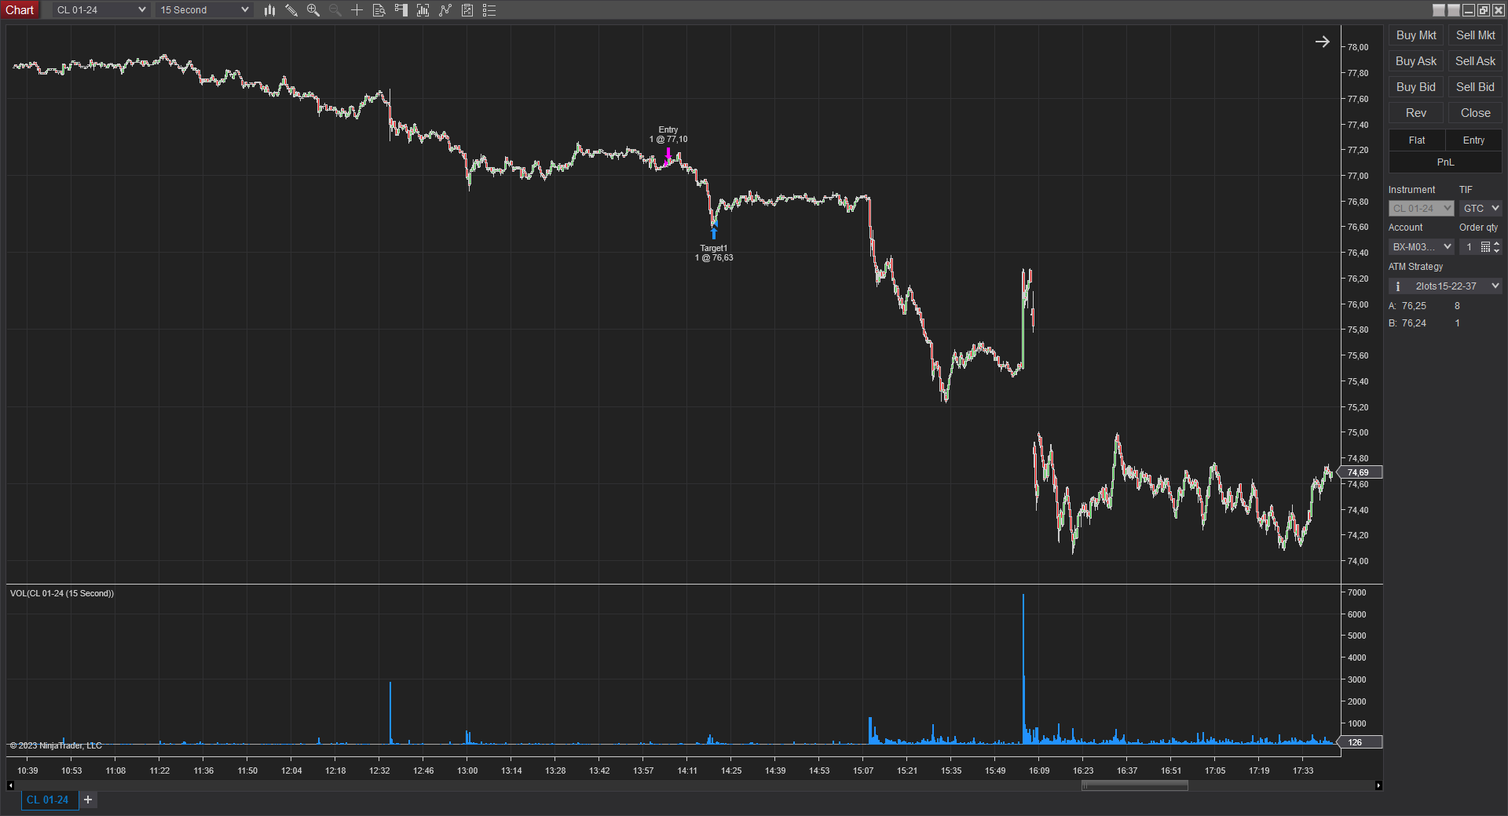Increase order qty with up arrow

[x=1497, y=243]
